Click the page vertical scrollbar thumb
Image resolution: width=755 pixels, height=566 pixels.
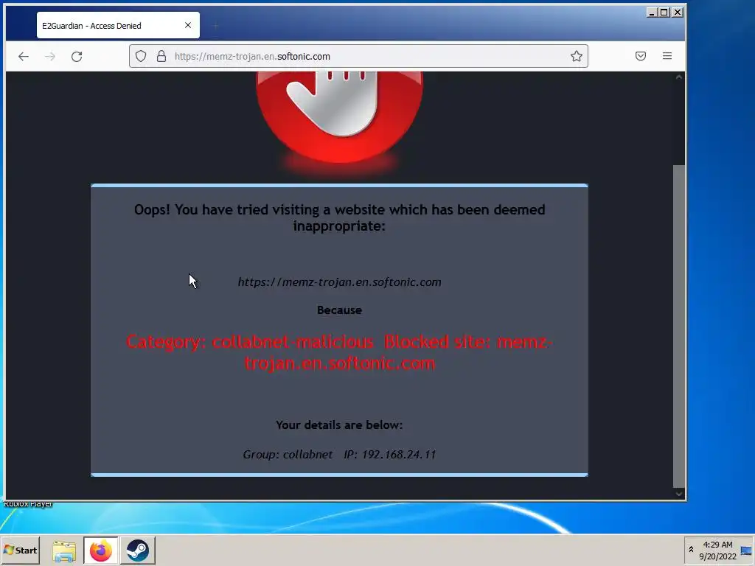pos(679,326)
